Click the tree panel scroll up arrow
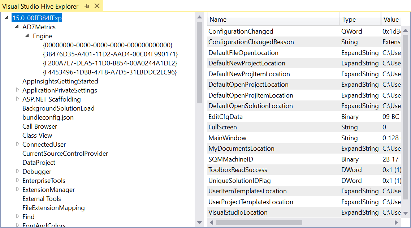Screen dimensions: 411x228 [x=199, y=17]
